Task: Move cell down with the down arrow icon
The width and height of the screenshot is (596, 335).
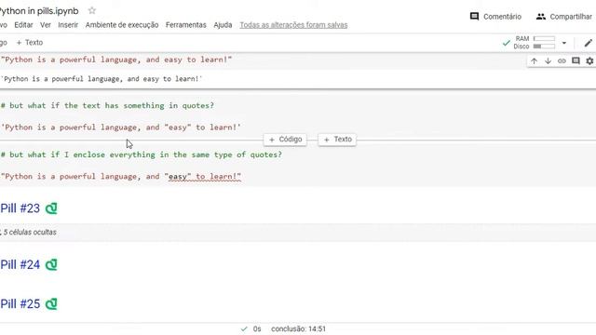Action: 548,60
